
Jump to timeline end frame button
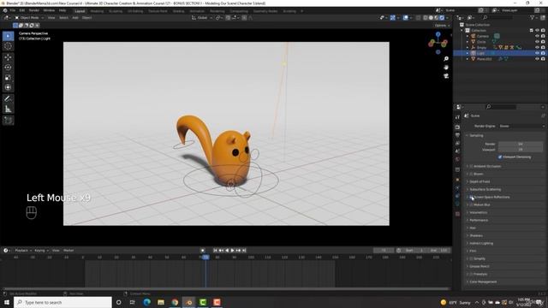coord(244,251)
